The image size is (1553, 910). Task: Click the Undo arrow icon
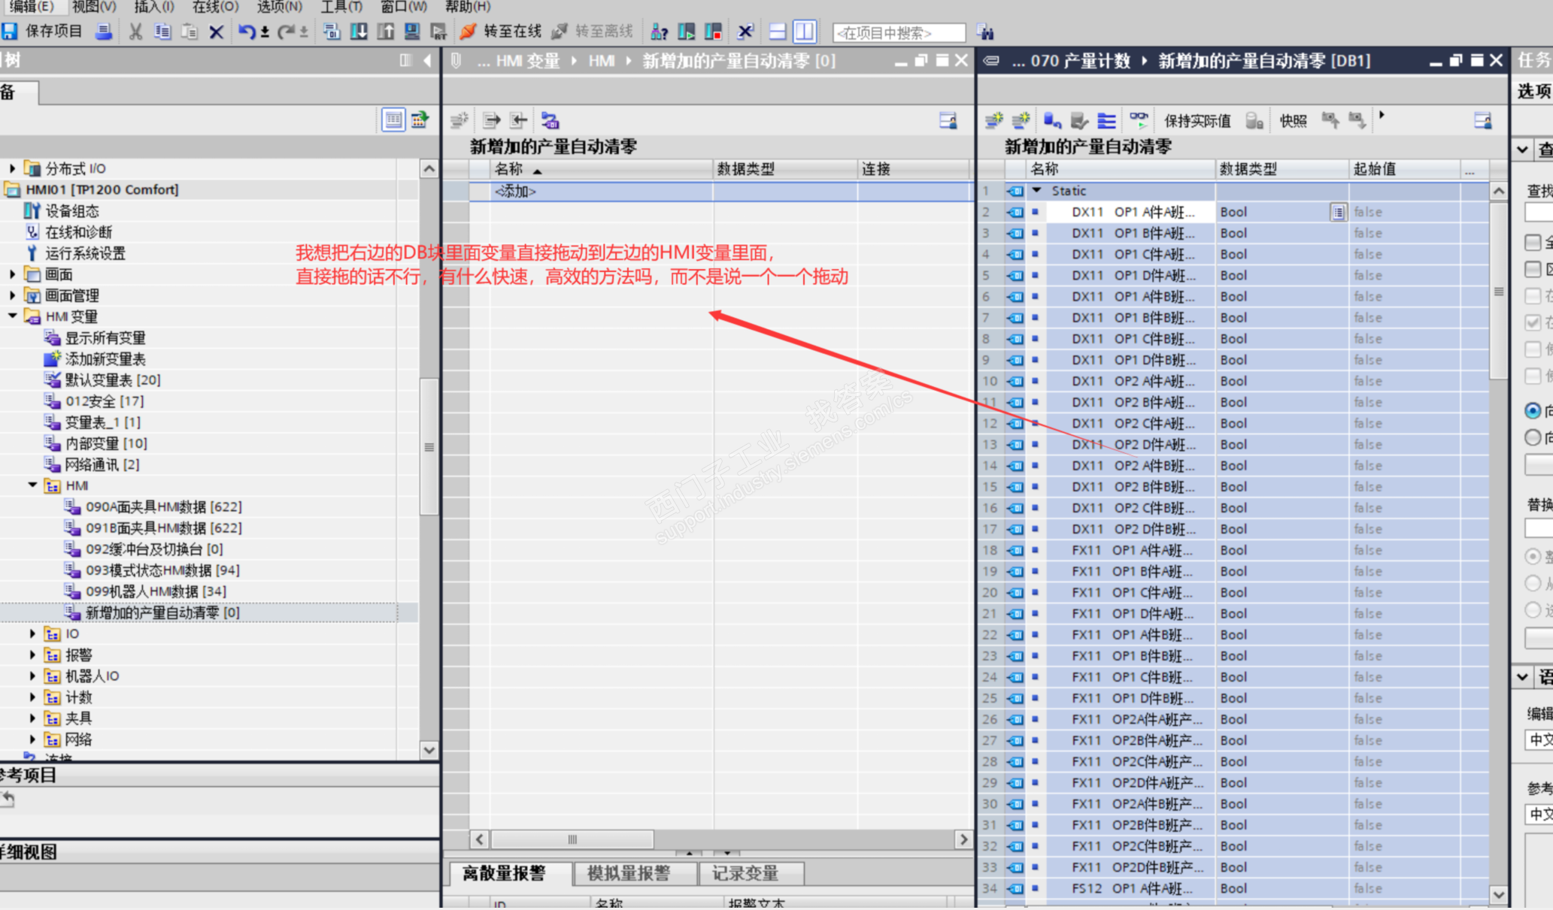pyautogui.click(x=246, y=32)
